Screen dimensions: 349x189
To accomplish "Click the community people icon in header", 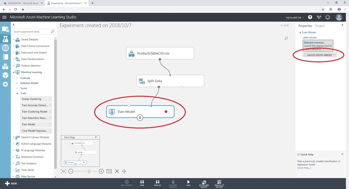I will click(319, 17).
